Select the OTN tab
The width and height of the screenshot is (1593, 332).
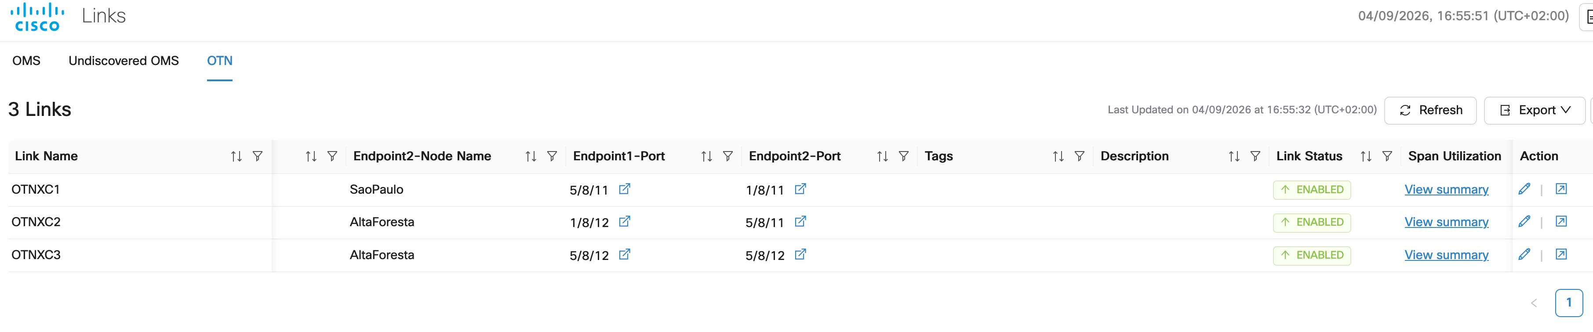219,61
